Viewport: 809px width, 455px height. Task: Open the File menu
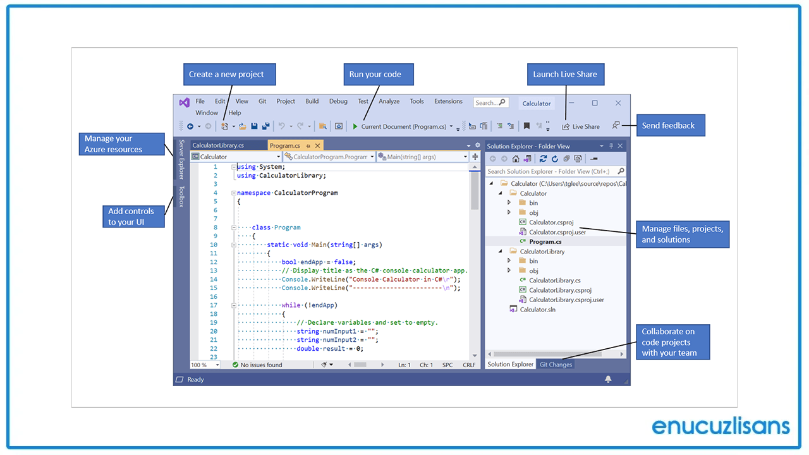pos(200,101)
